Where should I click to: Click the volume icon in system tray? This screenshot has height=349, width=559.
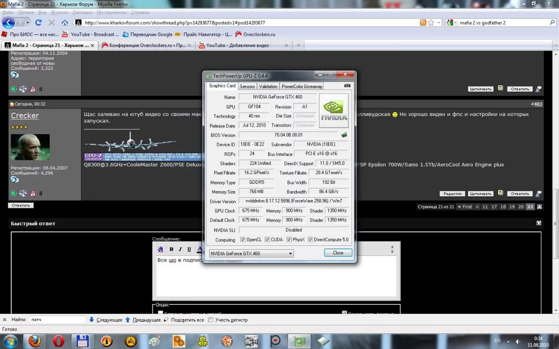(518, 341)
